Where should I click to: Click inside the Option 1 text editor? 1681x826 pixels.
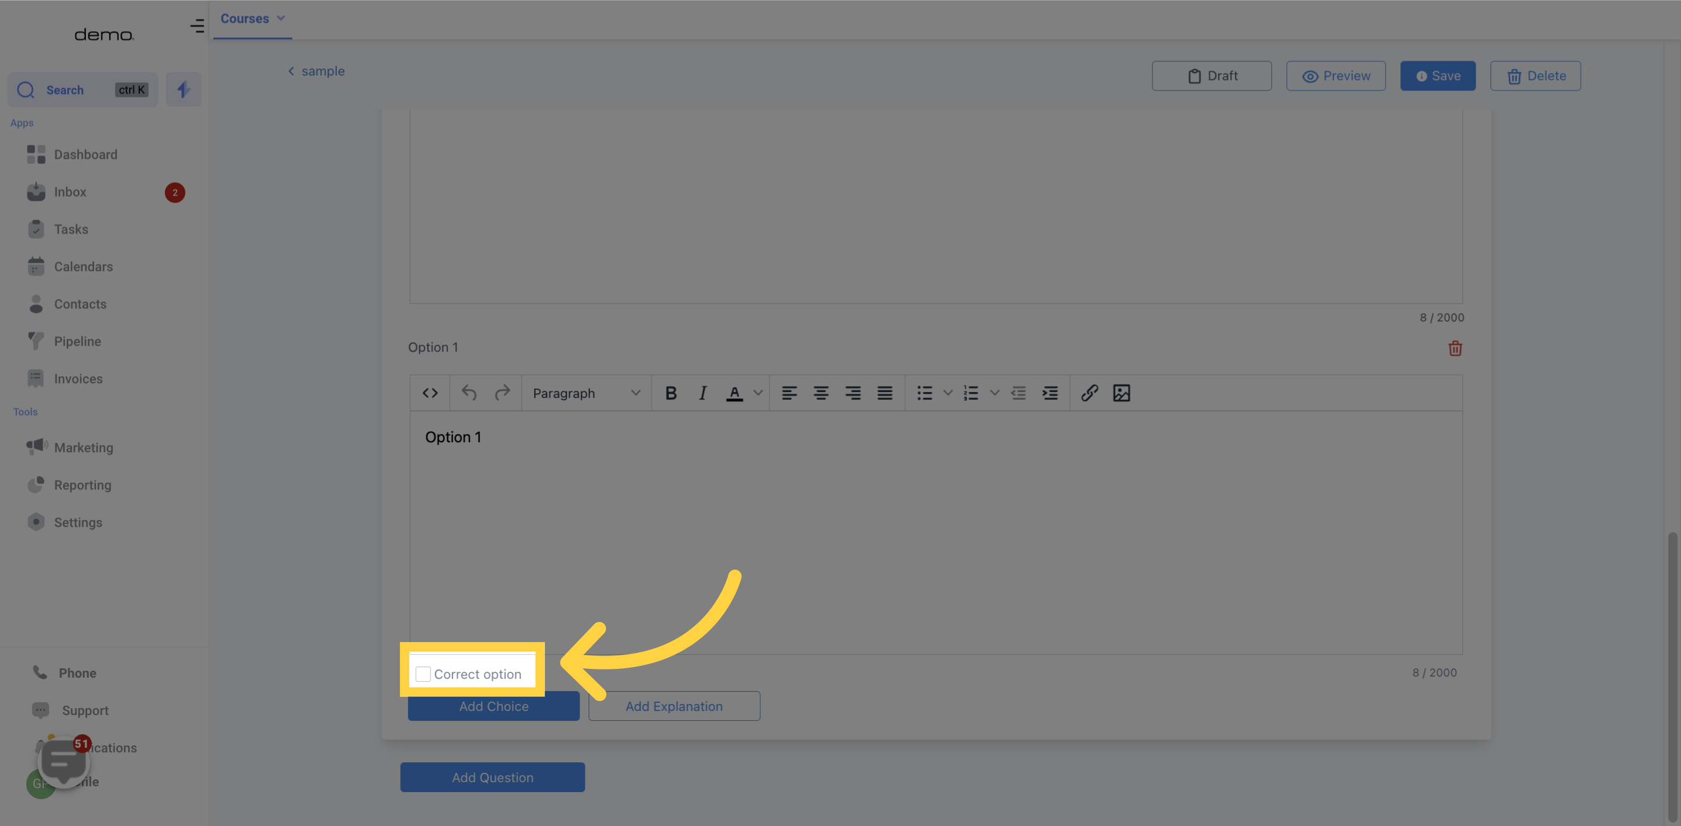(936, 532)
